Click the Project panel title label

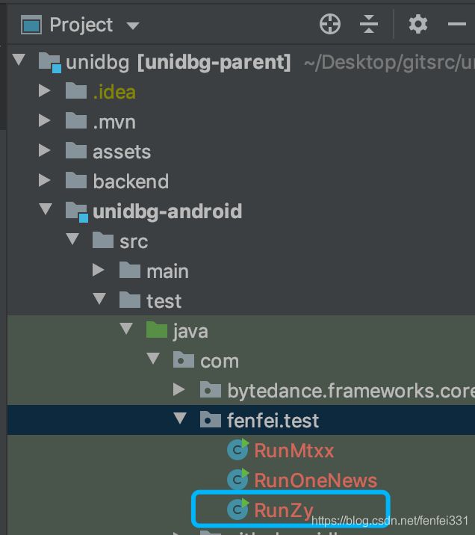click(81, 25)
